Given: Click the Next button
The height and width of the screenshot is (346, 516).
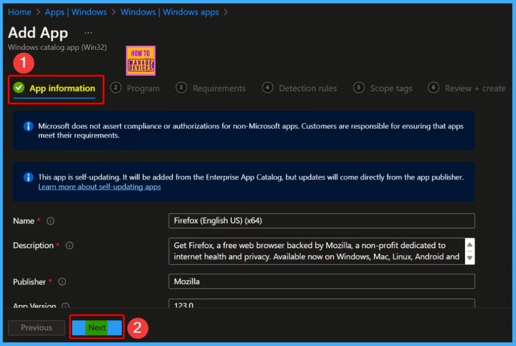Looking at the screenshot, I should [97, 327].
